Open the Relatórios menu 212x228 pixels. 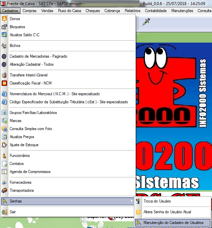point(132,11)
